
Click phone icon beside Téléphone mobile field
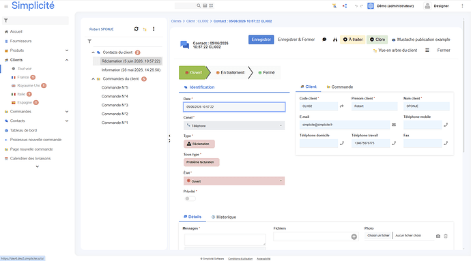tap(446, 125)
